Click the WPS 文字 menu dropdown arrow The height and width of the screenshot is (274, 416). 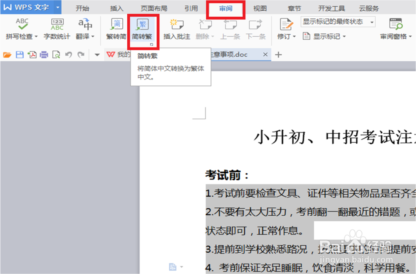click(57, 7)
